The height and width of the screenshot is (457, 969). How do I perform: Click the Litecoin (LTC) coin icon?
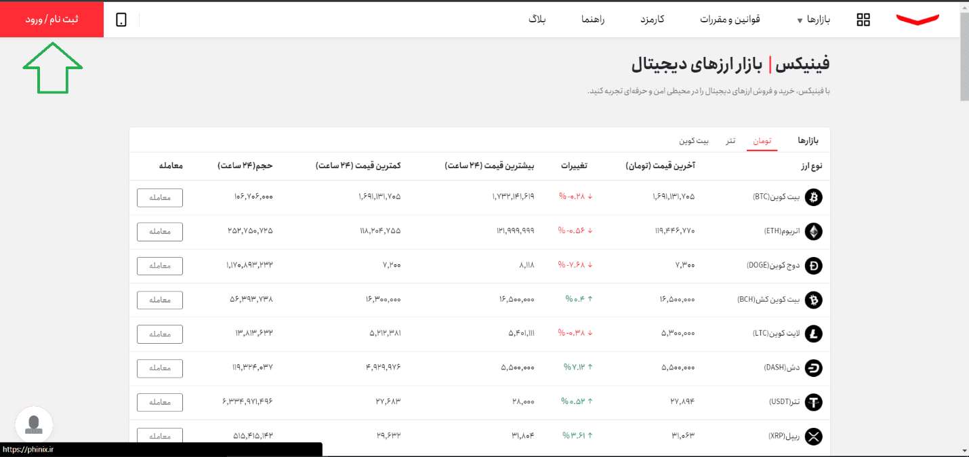[813, 334]
